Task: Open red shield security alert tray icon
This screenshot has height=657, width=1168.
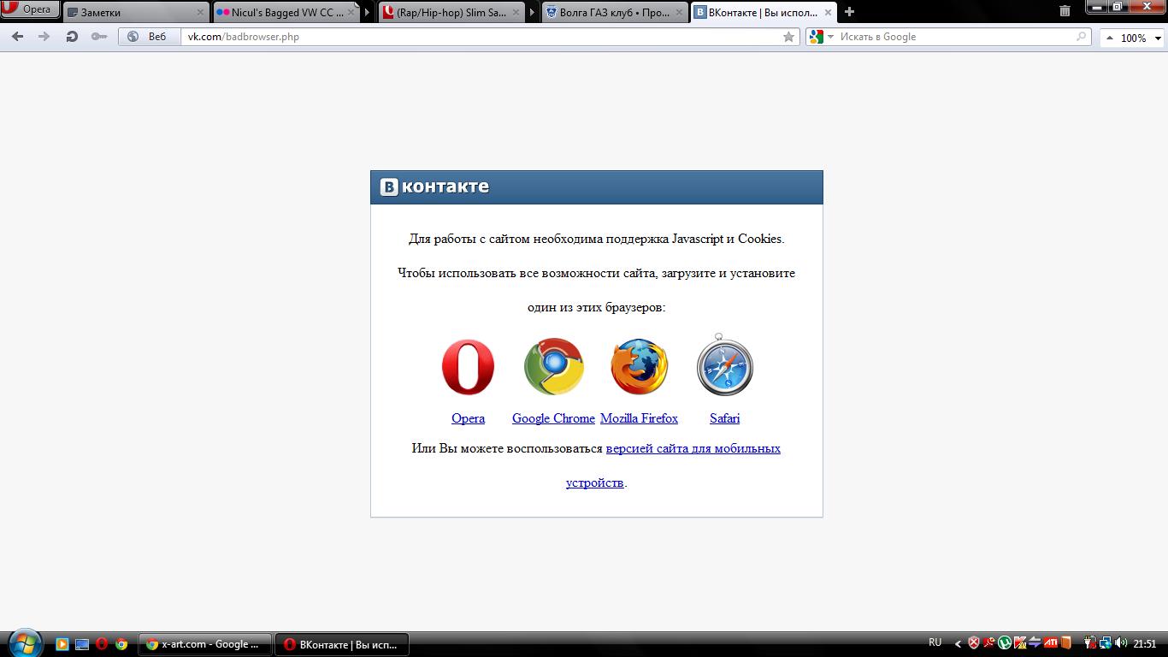Action: coord(973,643)
